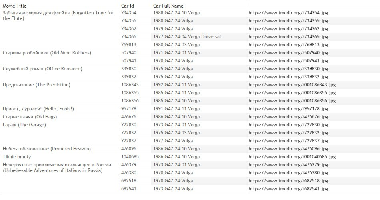380x200 pixels.
Task: Select The Garage movie title cell
Action: point(24,125)
